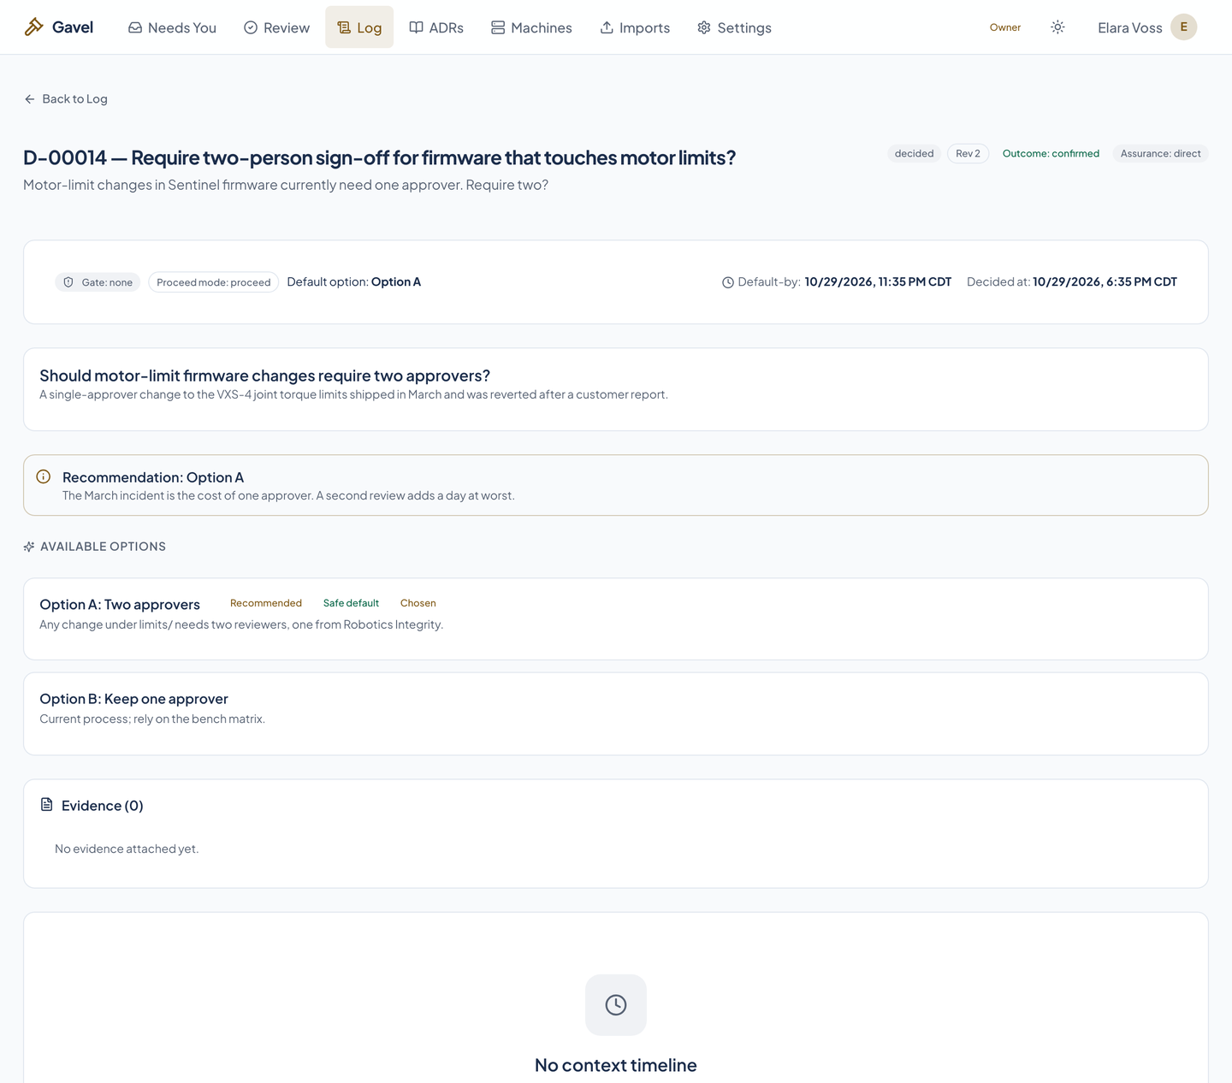The width and height of the screenshot is (1232, 1083).
Task: Click the Assurance: direct badge
Action: [1160, 154]
